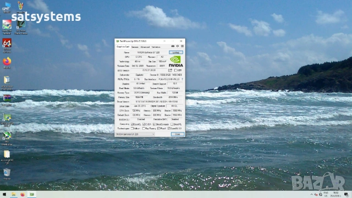Open the GPU selection dropdown
The height and width of the screenshot is (198, 352).
click(x=135, y=134)
